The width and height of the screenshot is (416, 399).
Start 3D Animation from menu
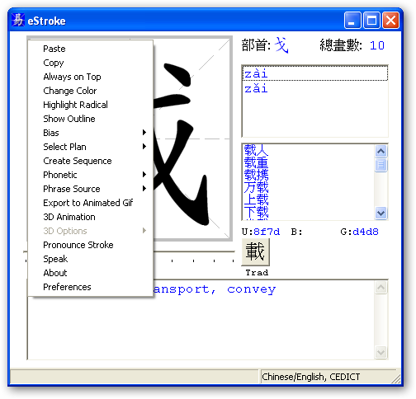point(91,217)
